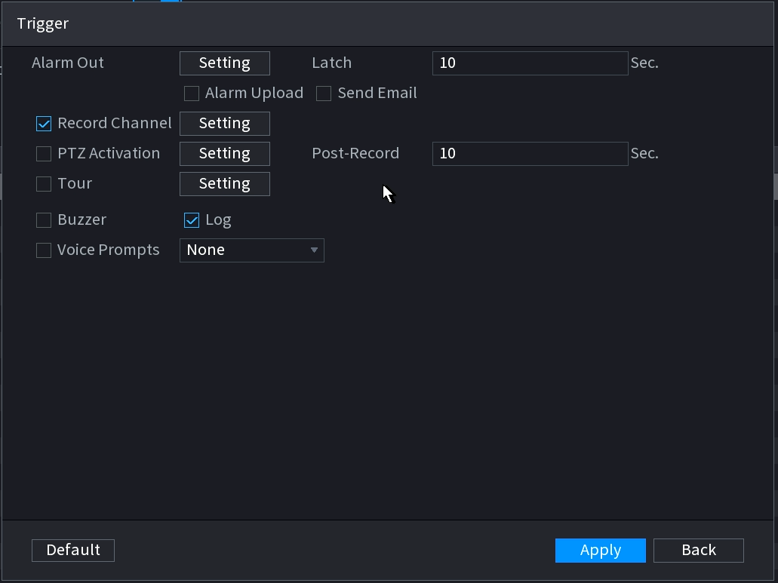
Task: Open Alarm Out Setting
Action: tap(224, 63)
